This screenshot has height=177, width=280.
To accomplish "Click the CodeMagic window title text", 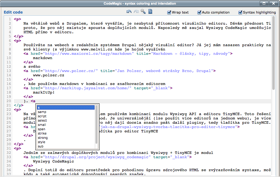I will 140,3.
